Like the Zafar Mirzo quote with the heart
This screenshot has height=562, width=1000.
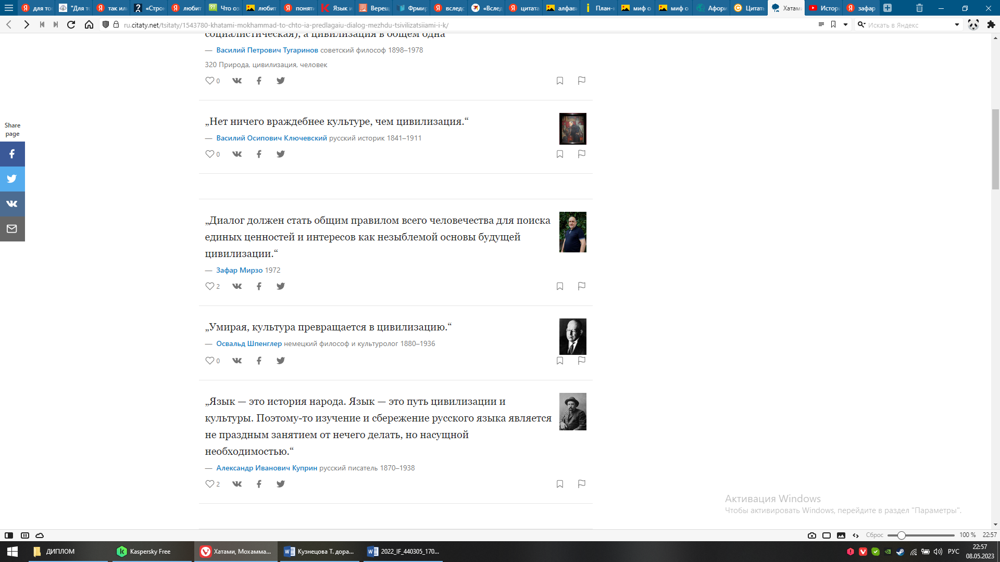pos(209,286)
